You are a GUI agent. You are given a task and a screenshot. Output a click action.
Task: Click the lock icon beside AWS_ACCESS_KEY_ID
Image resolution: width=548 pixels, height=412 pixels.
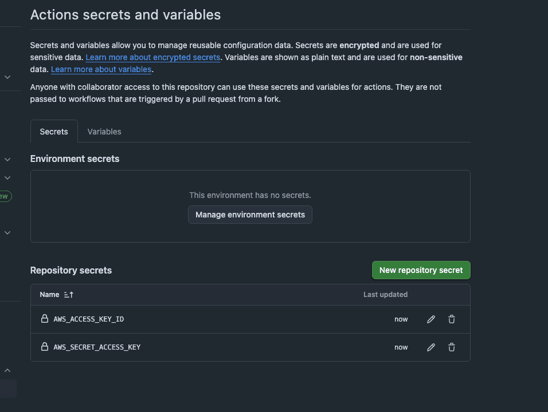(45, 319)
